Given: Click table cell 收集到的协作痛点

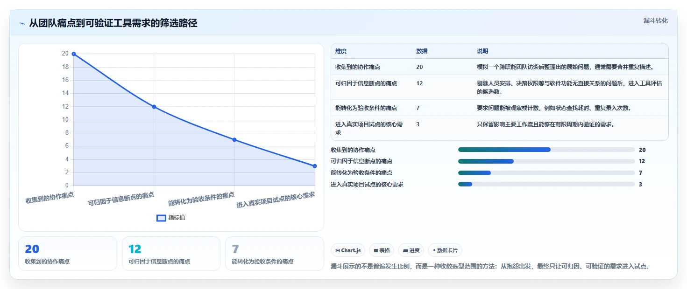Looking at the screenshot, I should [x=357, y=67].
